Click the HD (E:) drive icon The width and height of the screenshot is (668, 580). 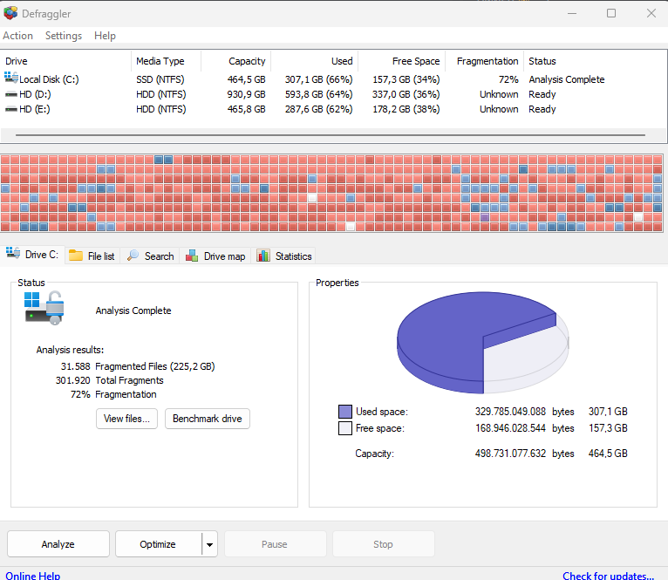point(11,109)
